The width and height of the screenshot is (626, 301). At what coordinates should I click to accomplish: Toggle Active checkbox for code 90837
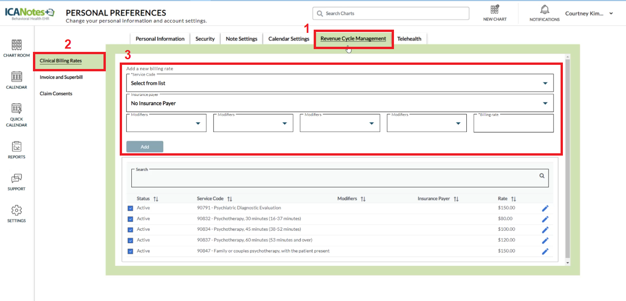click(x=130, y=240)
